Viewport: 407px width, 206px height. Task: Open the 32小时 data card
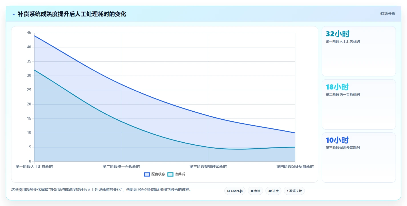[x=359, y=51]
